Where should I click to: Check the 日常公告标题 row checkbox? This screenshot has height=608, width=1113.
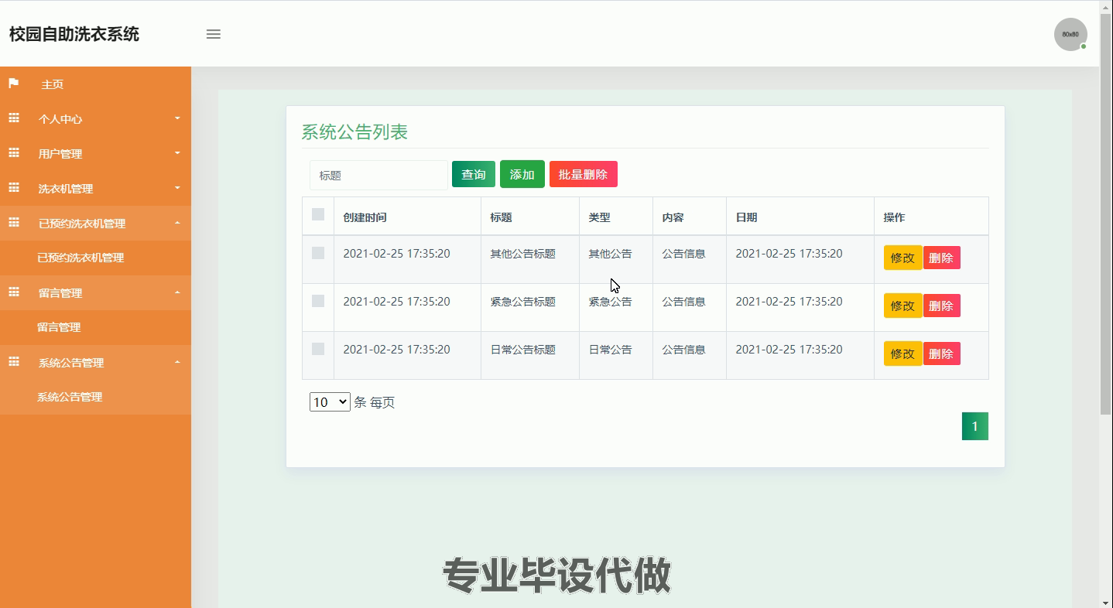(x=318, y=349)
